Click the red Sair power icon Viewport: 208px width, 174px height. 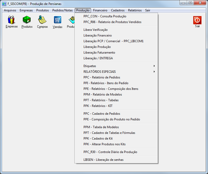click(197, 22)
